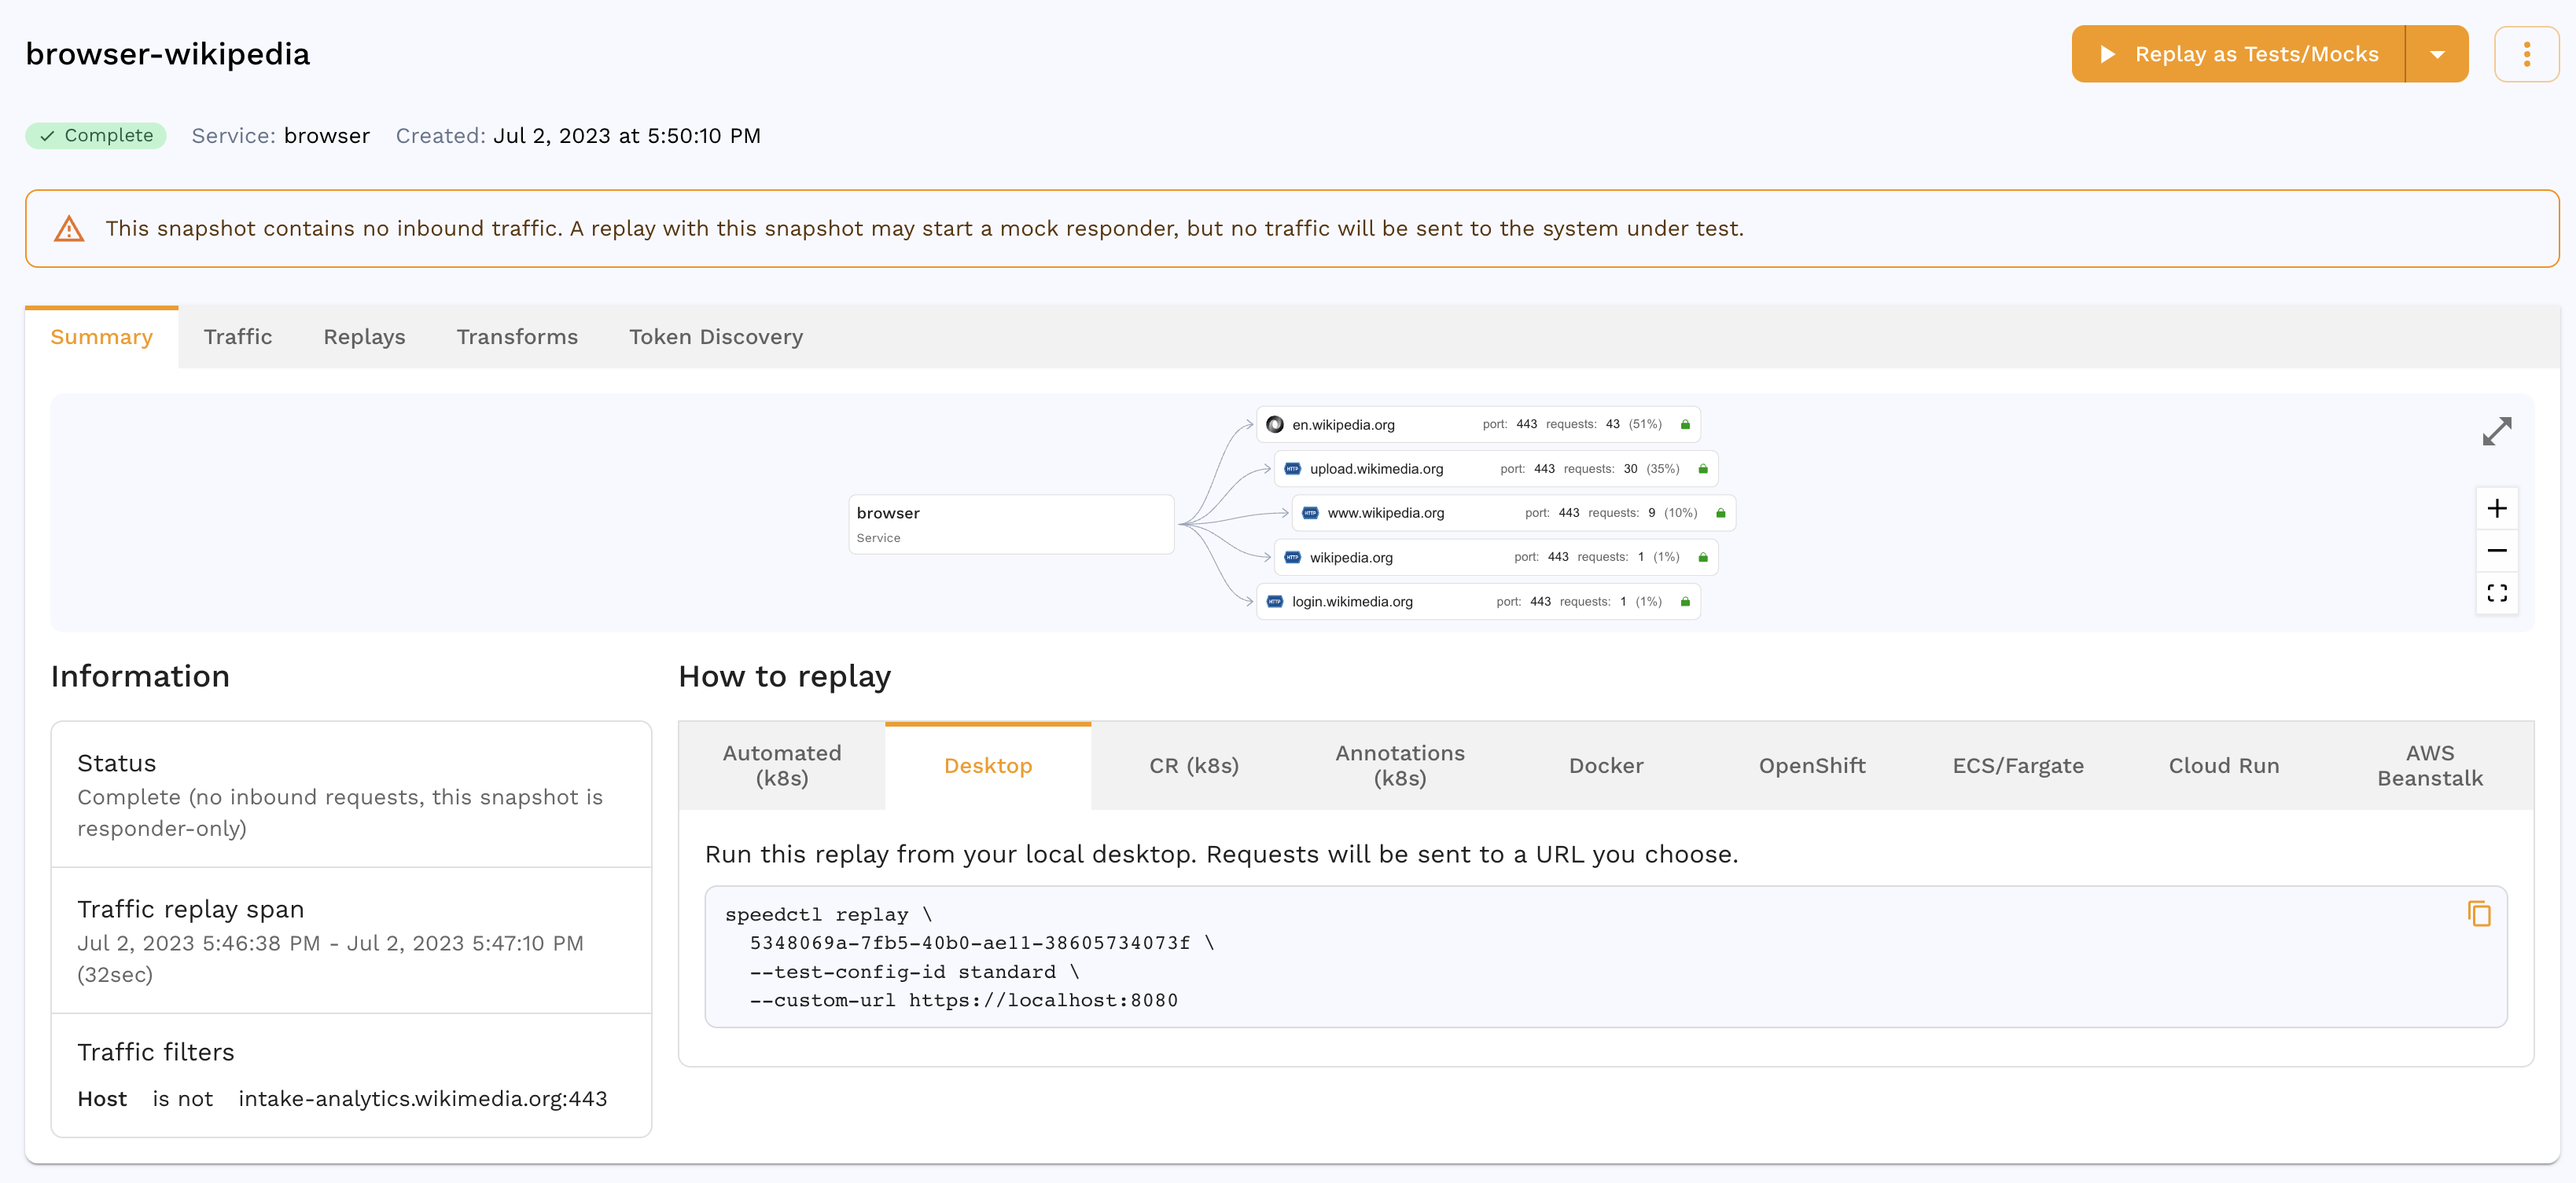Click the --custom-url https://localhost:8080 line
The height and width of the screenshot is (1183, 2576).
964,999
